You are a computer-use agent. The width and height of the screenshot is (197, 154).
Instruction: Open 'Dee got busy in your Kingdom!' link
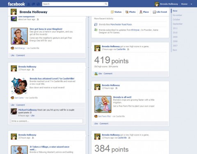point(46,29)
